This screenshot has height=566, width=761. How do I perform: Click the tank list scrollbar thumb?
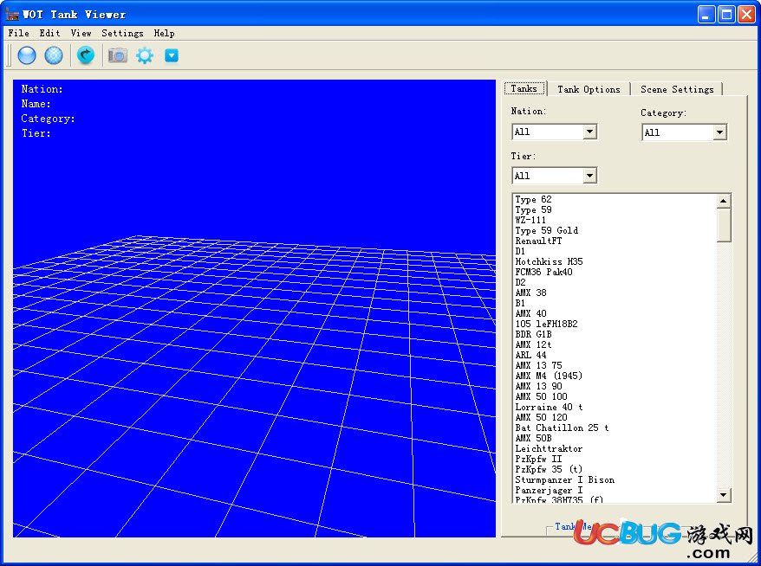click(x=723, y=225)
